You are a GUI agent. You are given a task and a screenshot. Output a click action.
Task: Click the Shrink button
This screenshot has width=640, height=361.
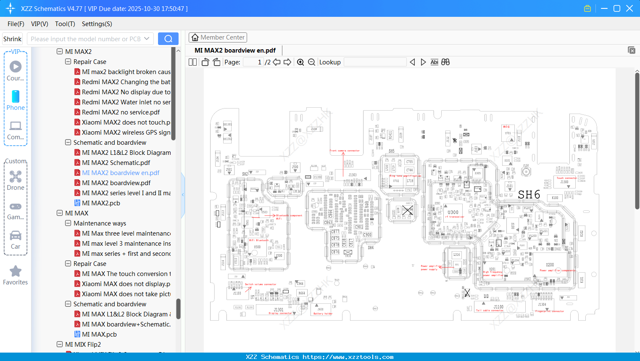click(x=12, y=38)
